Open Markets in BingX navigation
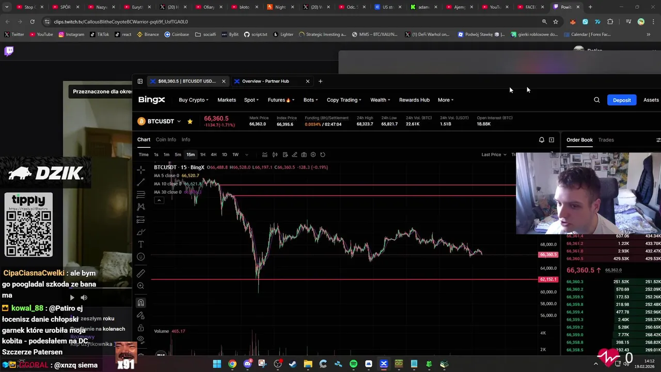Viewport: 661px width, 372px height. 227,100
